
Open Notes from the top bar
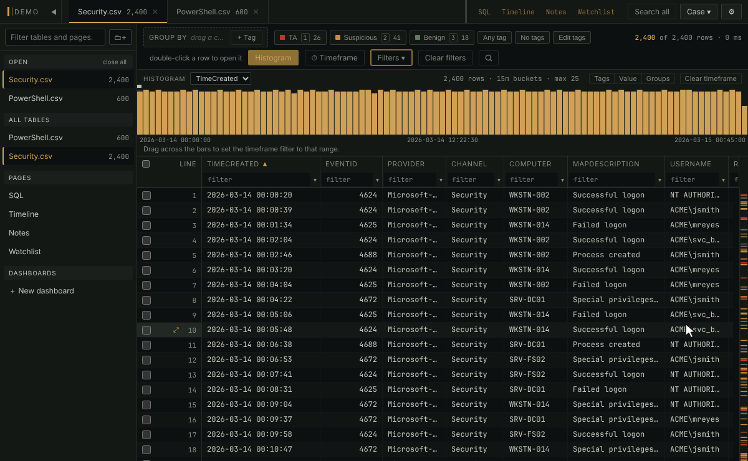click(556, 12)
